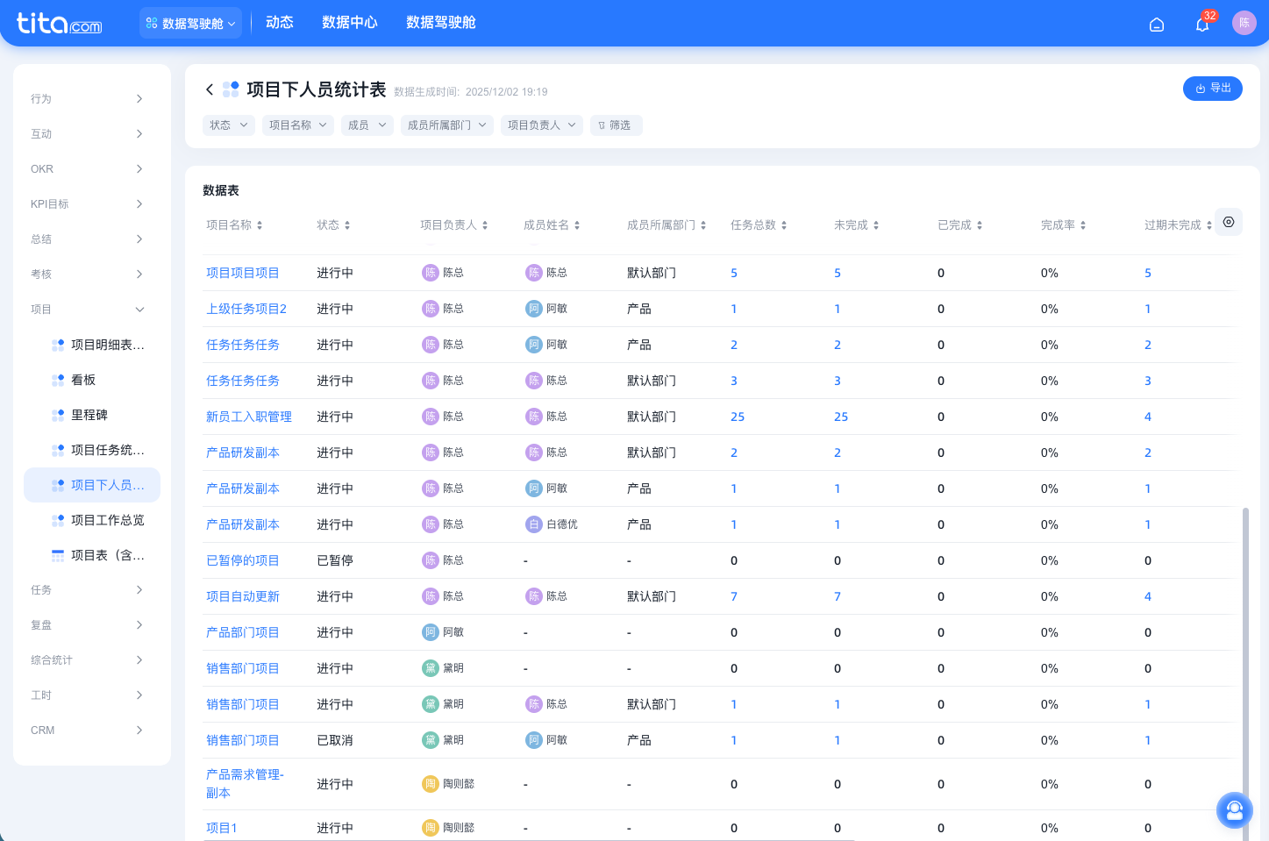Open column settings via the gear icon

(1228, 222)
